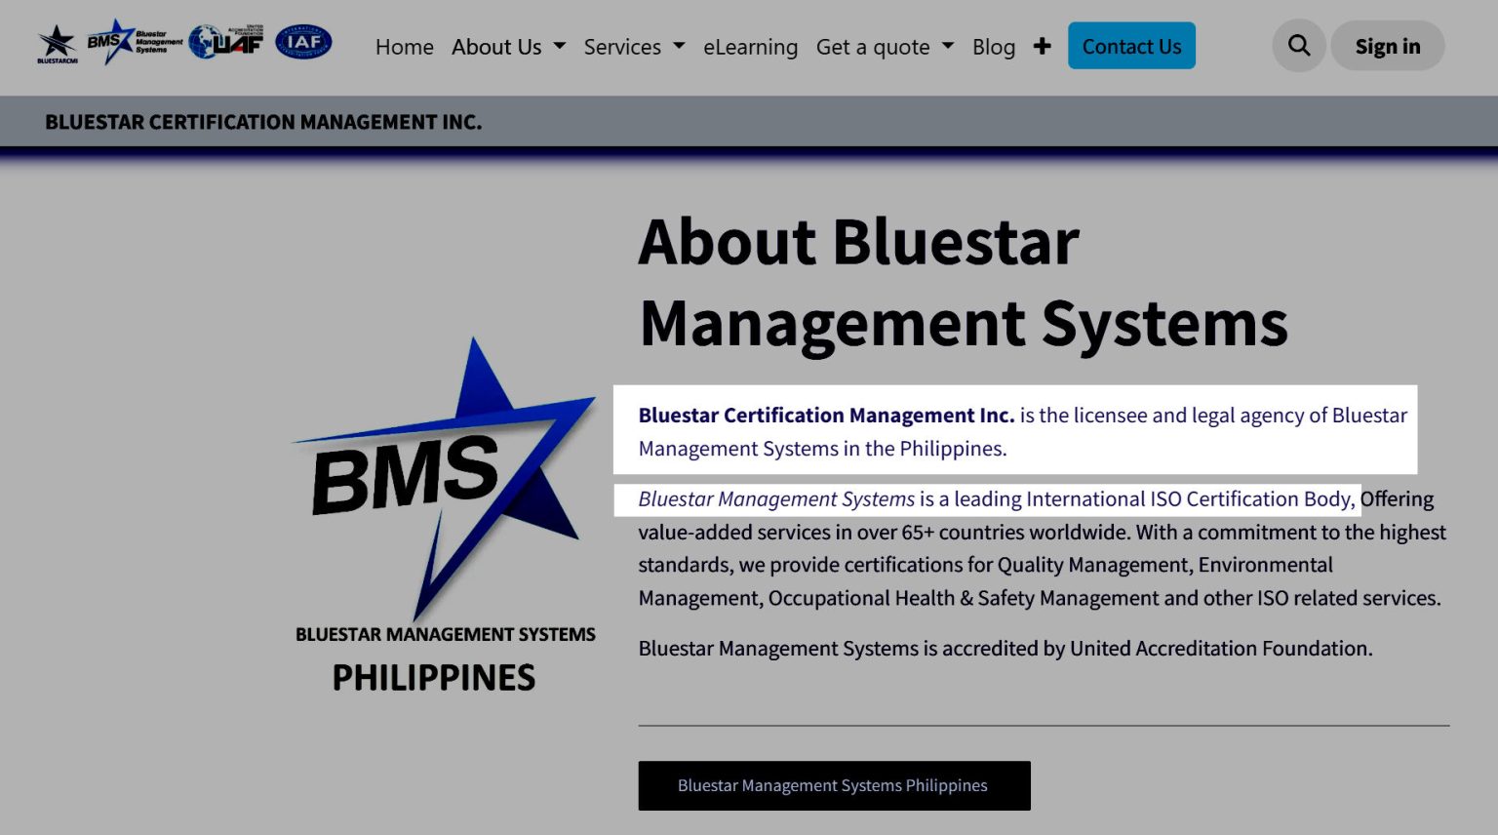Click the Bluestar Certification Management Inc. heading text
The image size is (1498, 835).
tap(825, 415)
